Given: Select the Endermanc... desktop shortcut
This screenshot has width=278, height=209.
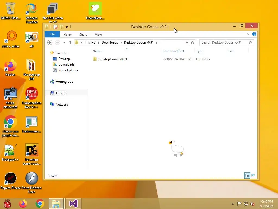Looking at the screenshot, I should (31, 124).
